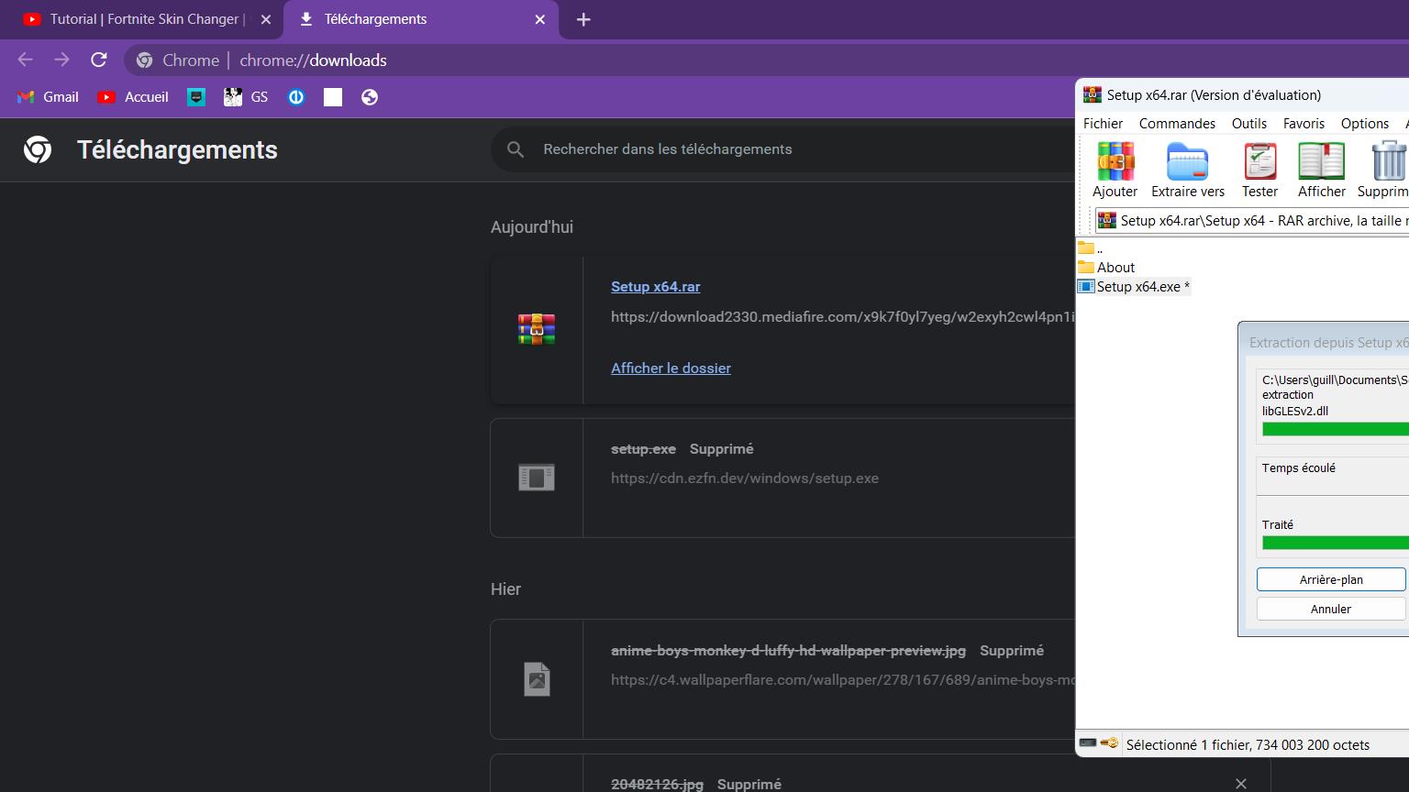Click the Extraire vers toolbar icon
This screenshot has height=792, width=1409.
coord(1187,162)
